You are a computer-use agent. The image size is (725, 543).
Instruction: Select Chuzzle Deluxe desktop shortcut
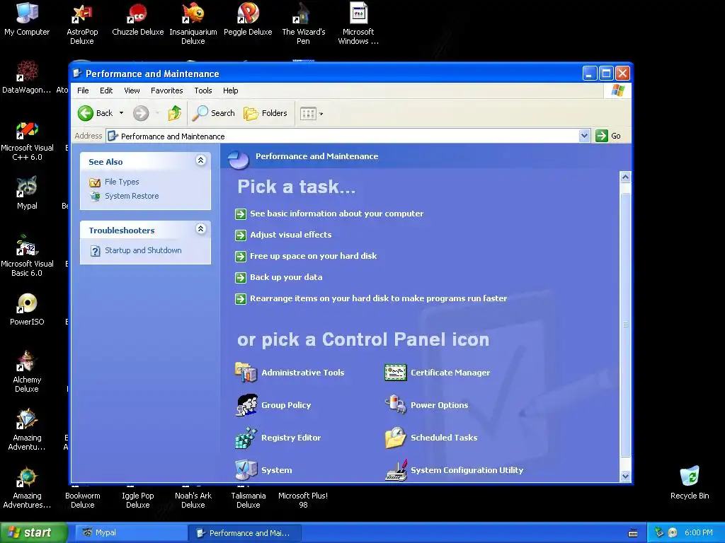pos(138,18)
